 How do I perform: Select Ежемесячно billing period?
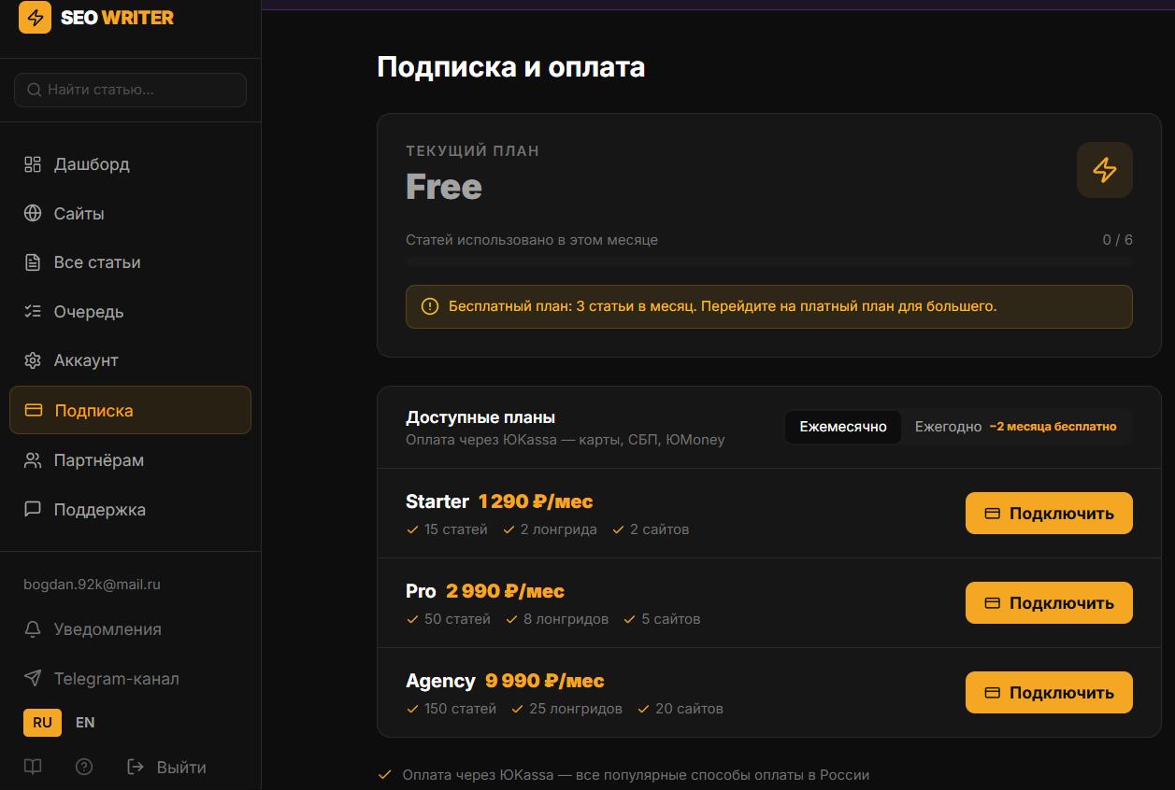coord(843,426)
